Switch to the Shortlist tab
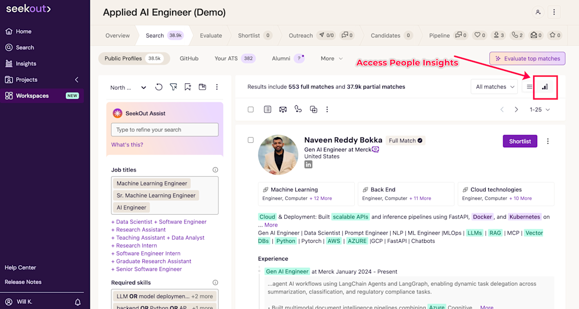579x309 pixels. [x=255, y=35]
